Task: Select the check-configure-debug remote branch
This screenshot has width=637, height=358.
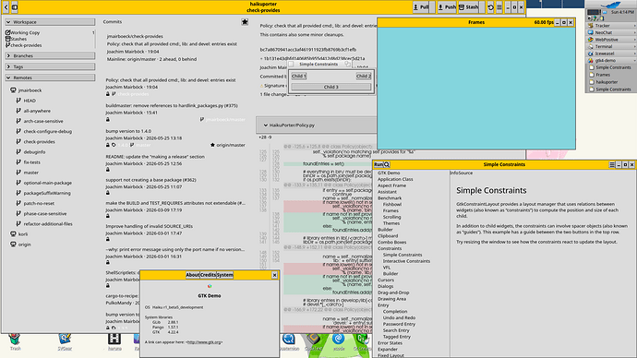Action: point(47,132)
